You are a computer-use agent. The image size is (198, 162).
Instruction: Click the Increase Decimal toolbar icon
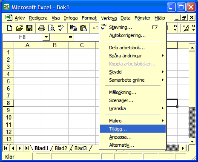tap(186, 28)
